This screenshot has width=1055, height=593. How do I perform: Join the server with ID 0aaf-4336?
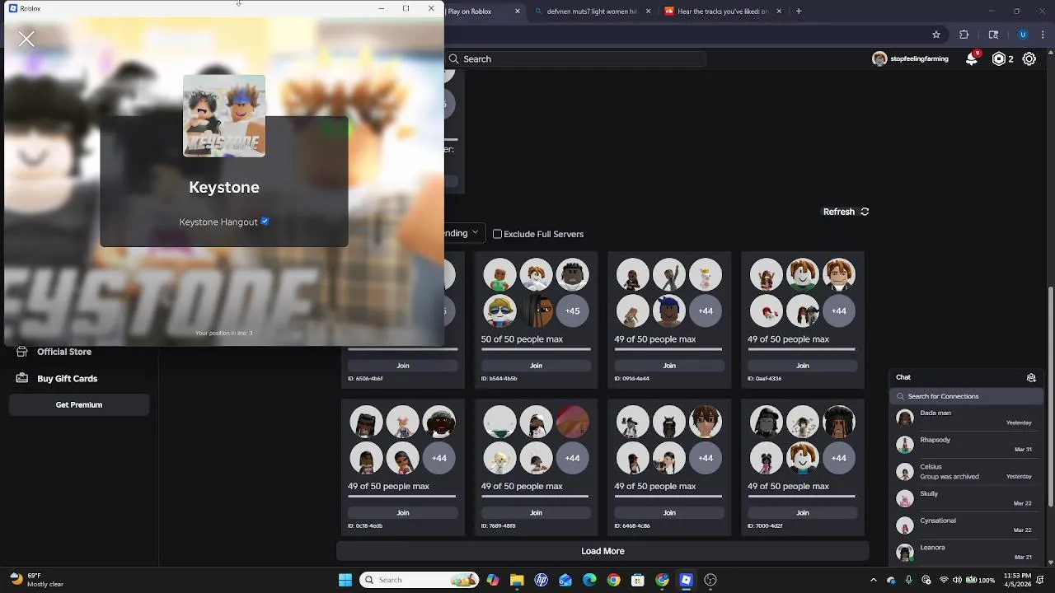pyautogui.click(x=803, y=366)
